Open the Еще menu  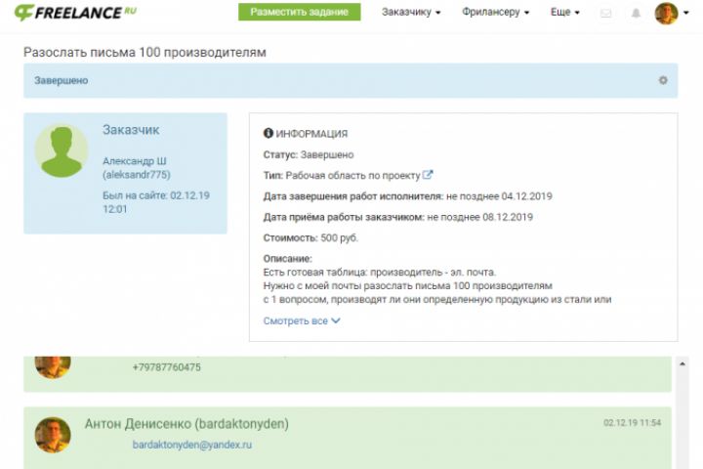[x=565, y=12]
